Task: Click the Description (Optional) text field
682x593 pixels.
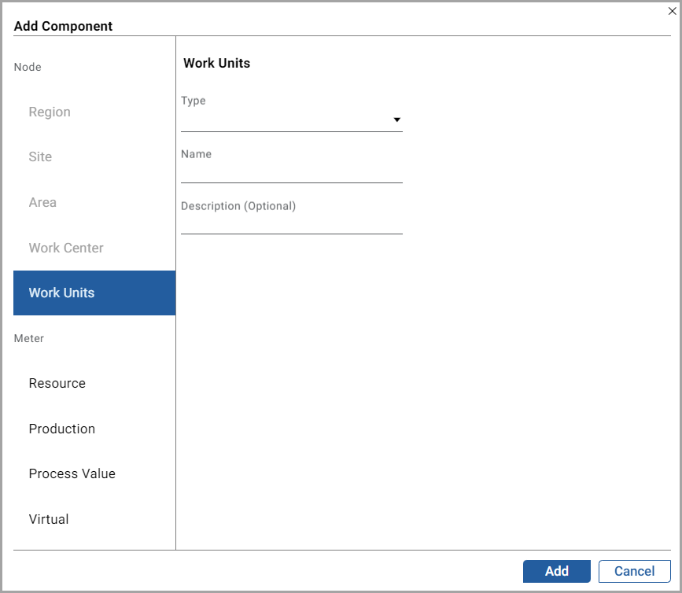Action: coord(291,223)
